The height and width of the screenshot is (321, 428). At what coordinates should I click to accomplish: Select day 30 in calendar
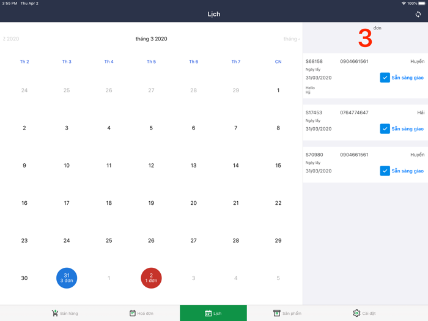tap(24, 278)
